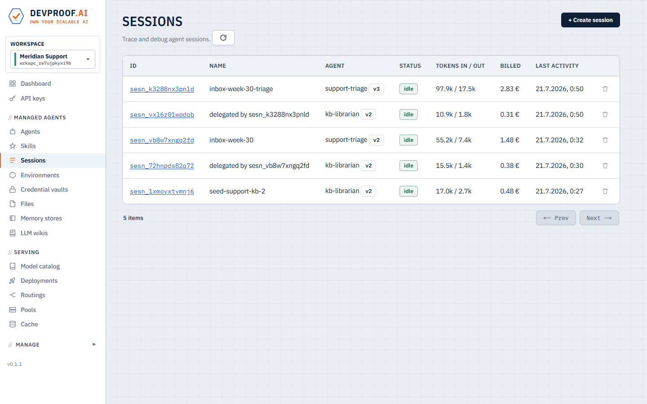Click the version label v0.1.1

[14, 364]
